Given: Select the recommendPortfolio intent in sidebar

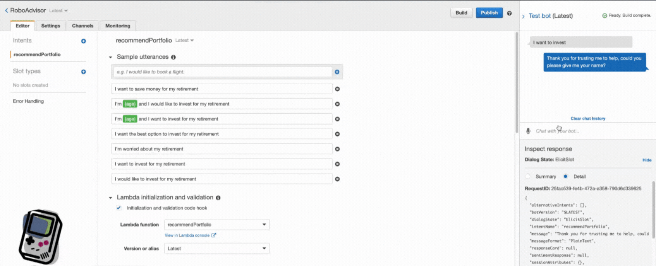Looking at the screenshot, I should tap(37, 55).
